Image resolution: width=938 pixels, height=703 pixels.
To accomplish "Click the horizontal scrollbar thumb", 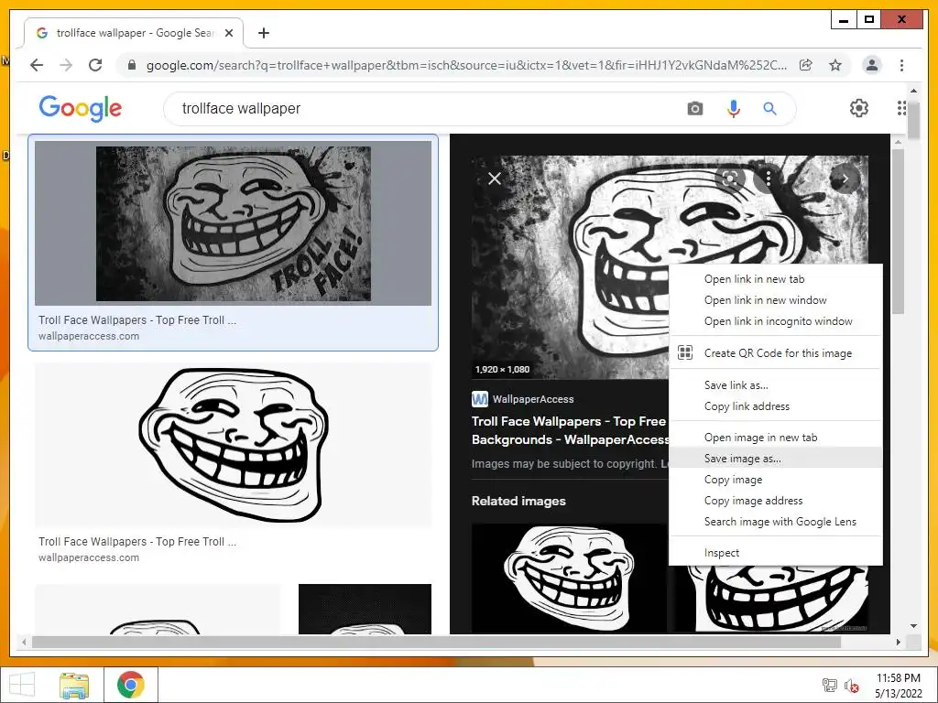I will [x=436, y=642].
